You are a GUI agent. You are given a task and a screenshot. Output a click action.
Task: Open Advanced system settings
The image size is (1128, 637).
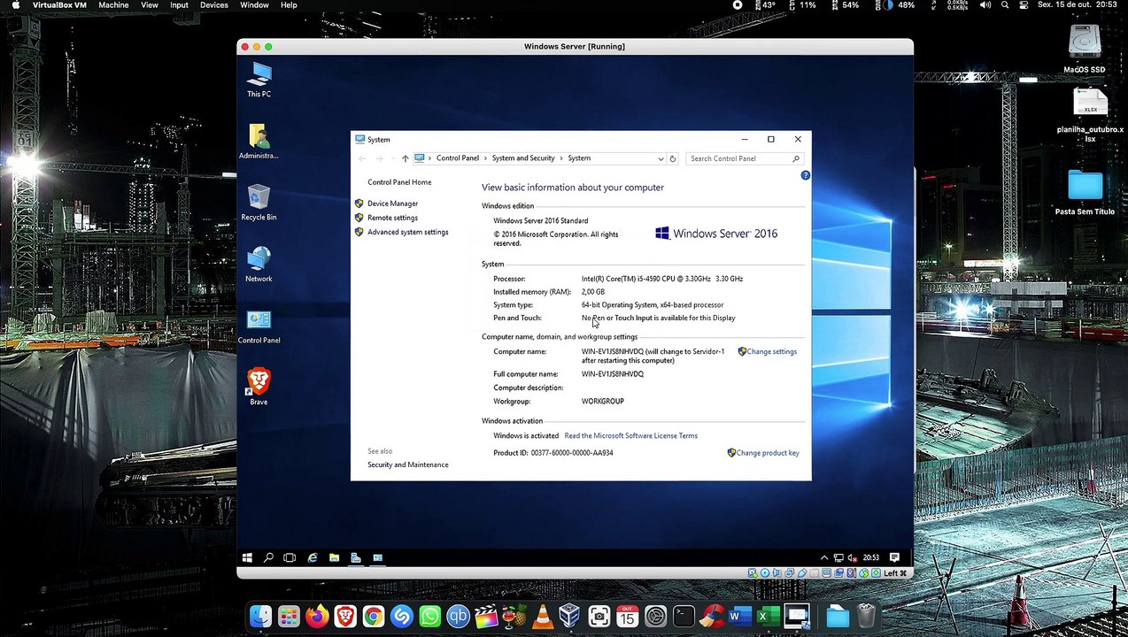407,232
